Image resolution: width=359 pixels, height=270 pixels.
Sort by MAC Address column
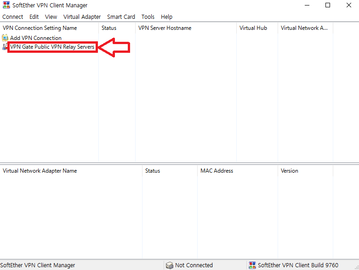(238, 171)
